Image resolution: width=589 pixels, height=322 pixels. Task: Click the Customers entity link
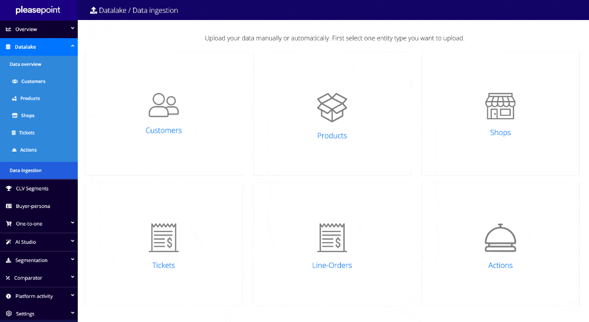164,130
